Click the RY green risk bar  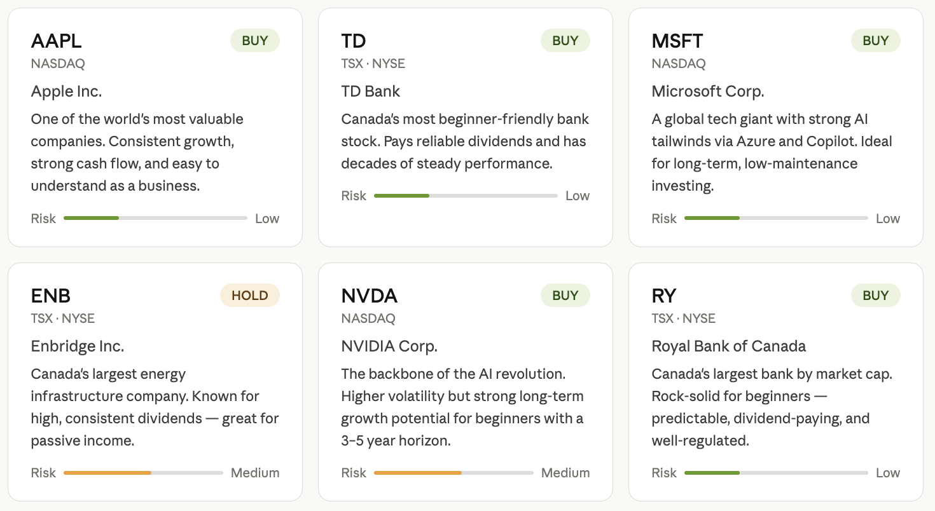712,473
